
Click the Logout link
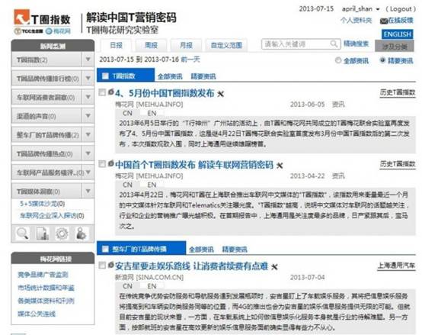401,9
